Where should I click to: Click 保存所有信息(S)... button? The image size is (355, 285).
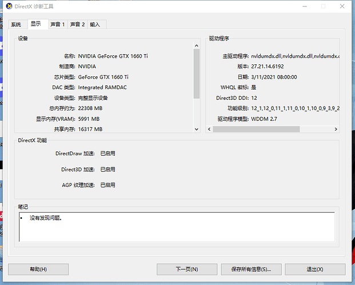(x=252, y=269)
